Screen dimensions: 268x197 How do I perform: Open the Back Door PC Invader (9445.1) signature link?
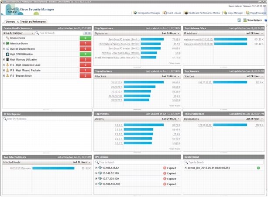click(124, 39)
